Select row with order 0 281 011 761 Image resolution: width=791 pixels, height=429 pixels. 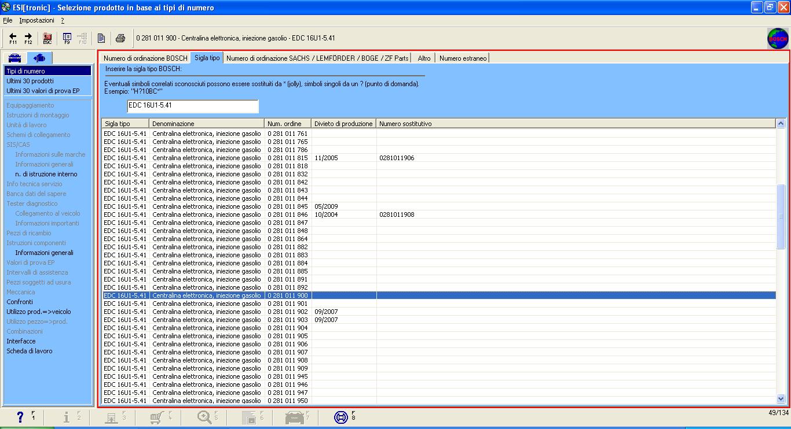point(439,134)
